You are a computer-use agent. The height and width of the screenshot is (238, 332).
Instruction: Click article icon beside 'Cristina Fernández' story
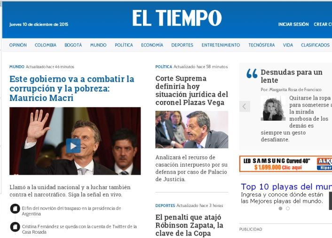pyautogui.click(x=15, y=227)
